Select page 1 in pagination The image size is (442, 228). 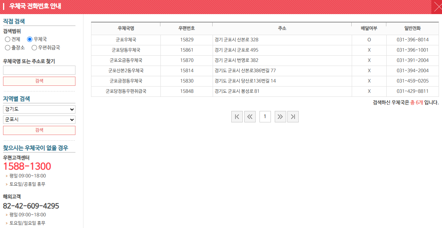265,117
